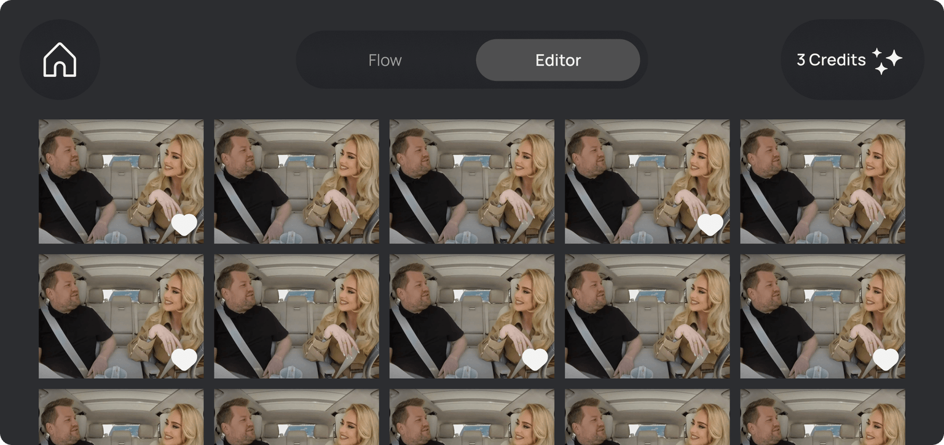Switch to the Flow tab
Screen dimensions: 944x445
[385, 60]
